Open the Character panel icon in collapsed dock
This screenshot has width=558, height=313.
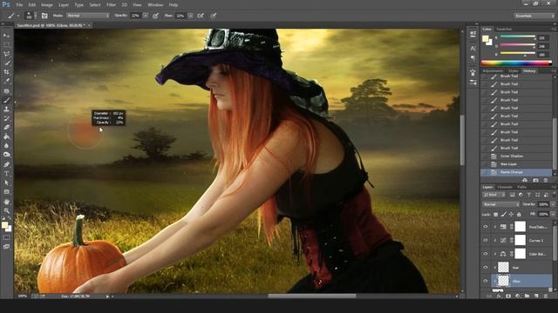pos(473,49)
